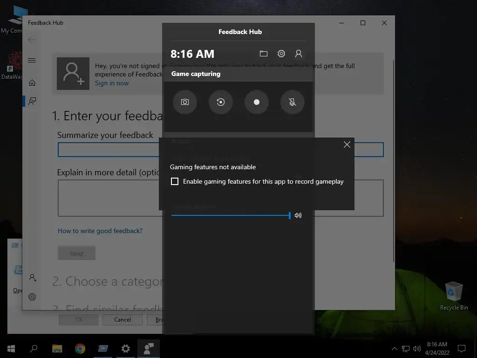Open How to write good feedback link
This screenshot has width=477, height=358.
click(100, 231)
